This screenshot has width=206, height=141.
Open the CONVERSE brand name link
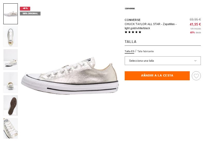(132, 20)
